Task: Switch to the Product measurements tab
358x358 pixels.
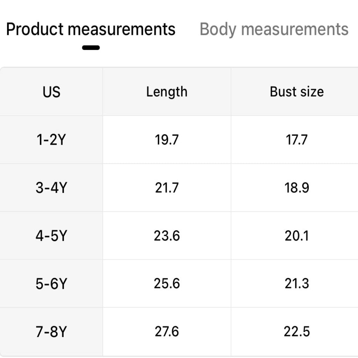Action: [91, 29]
